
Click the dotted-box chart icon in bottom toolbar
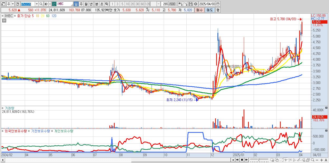click(281, 160)
